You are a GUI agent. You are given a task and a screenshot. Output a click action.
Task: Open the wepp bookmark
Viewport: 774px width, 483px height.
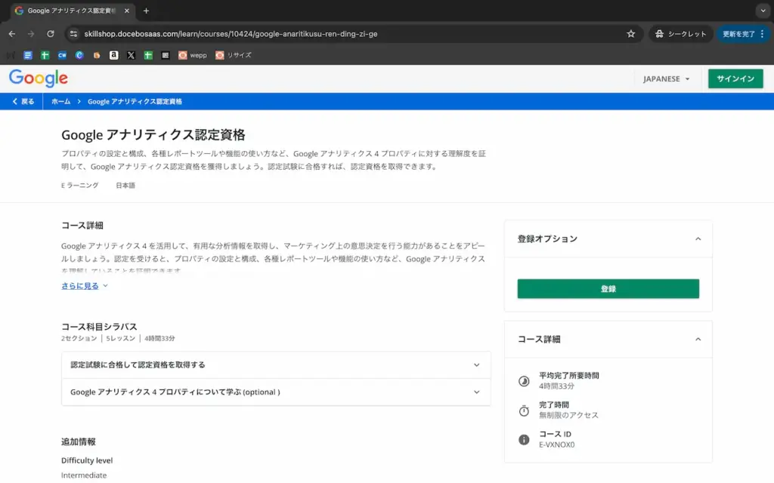pos(193,55)
